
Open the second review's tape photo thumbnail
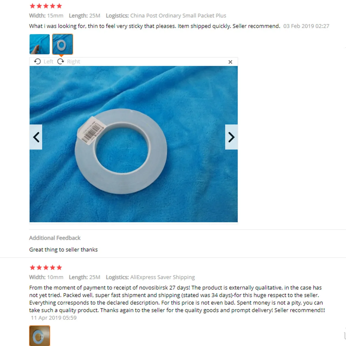point(40,336)
